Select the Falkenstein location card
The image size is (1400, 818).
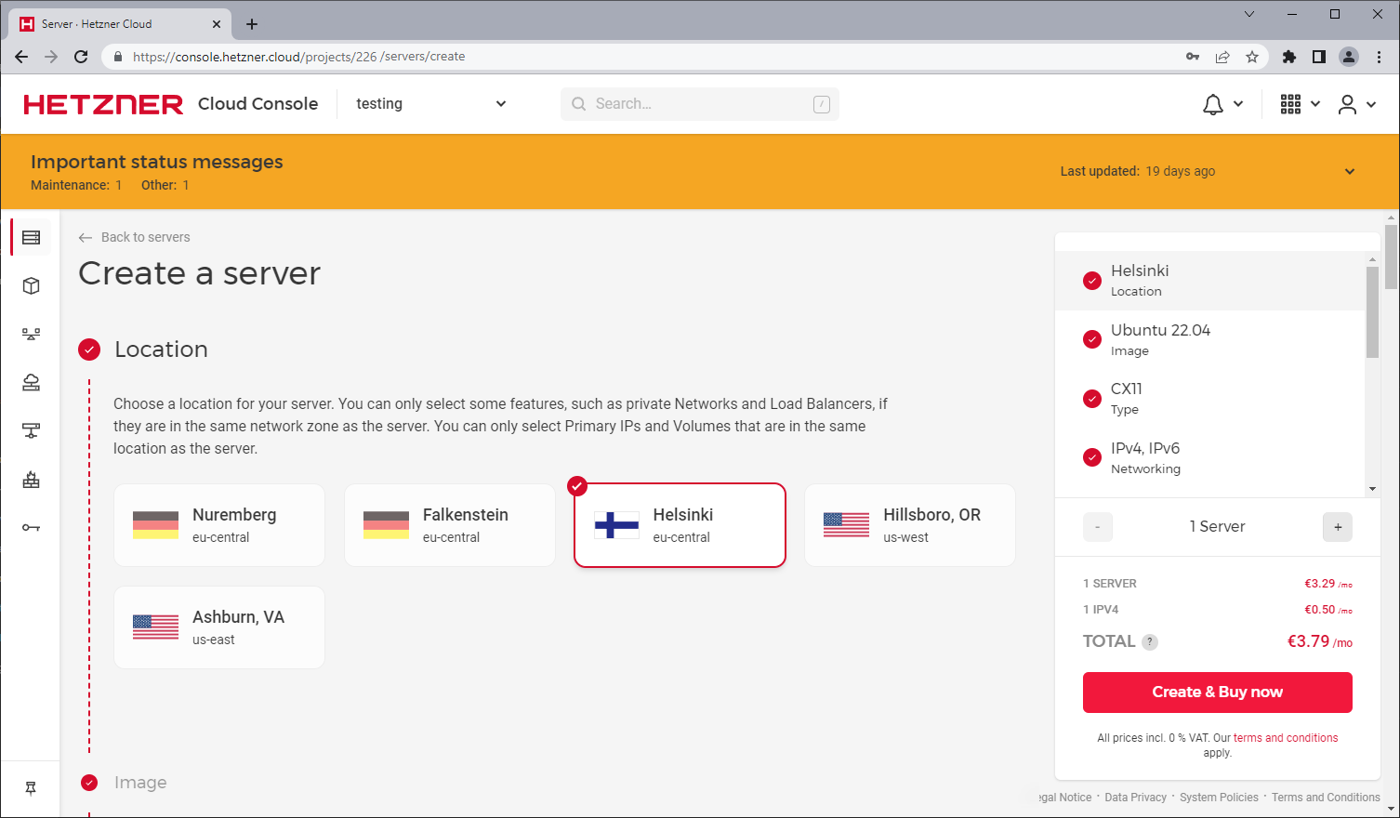(x=450, y=525)
